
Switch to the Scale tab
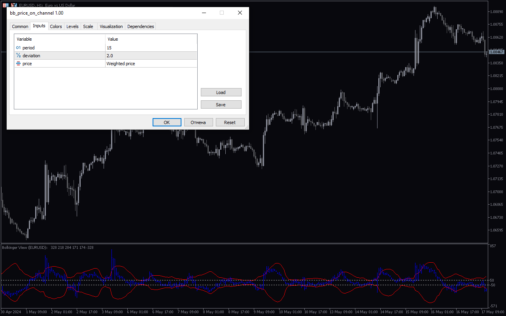coord(88,26)
